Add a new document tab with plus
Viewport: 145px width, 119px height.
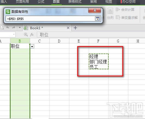pos(75,28)
